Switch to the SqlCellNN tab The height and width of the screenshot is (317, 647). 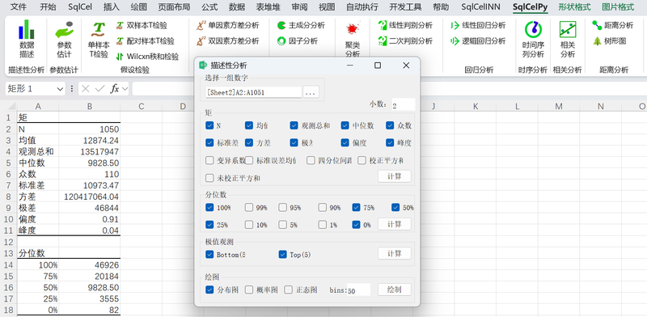pos(480,7)
